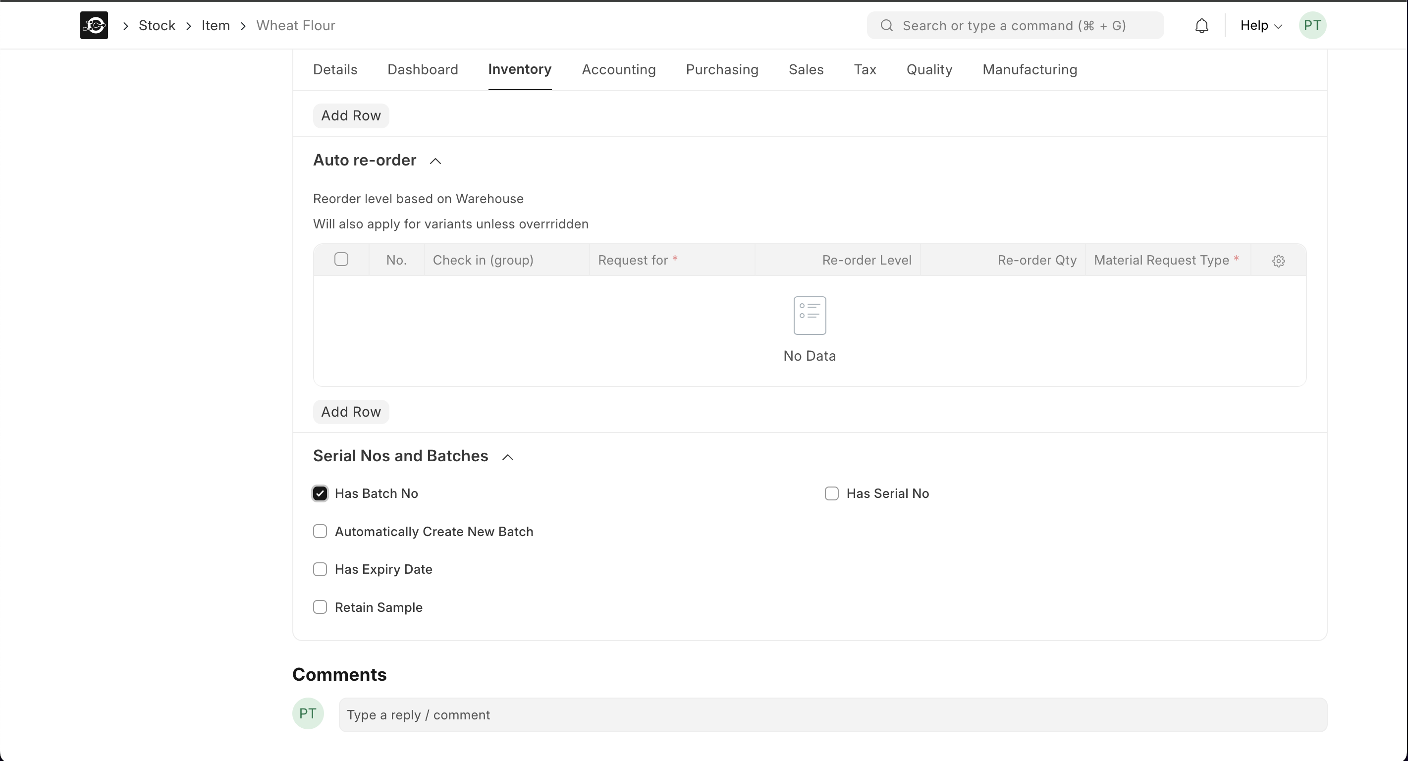
Task: Click the comment reply input field
Action: pyautogui.click(x=832, y=715)
